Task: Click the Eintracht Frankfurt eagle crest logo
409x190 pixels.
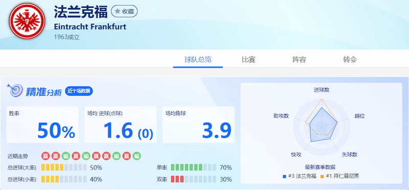Action: pyautogui.click(x=27, y=21)
